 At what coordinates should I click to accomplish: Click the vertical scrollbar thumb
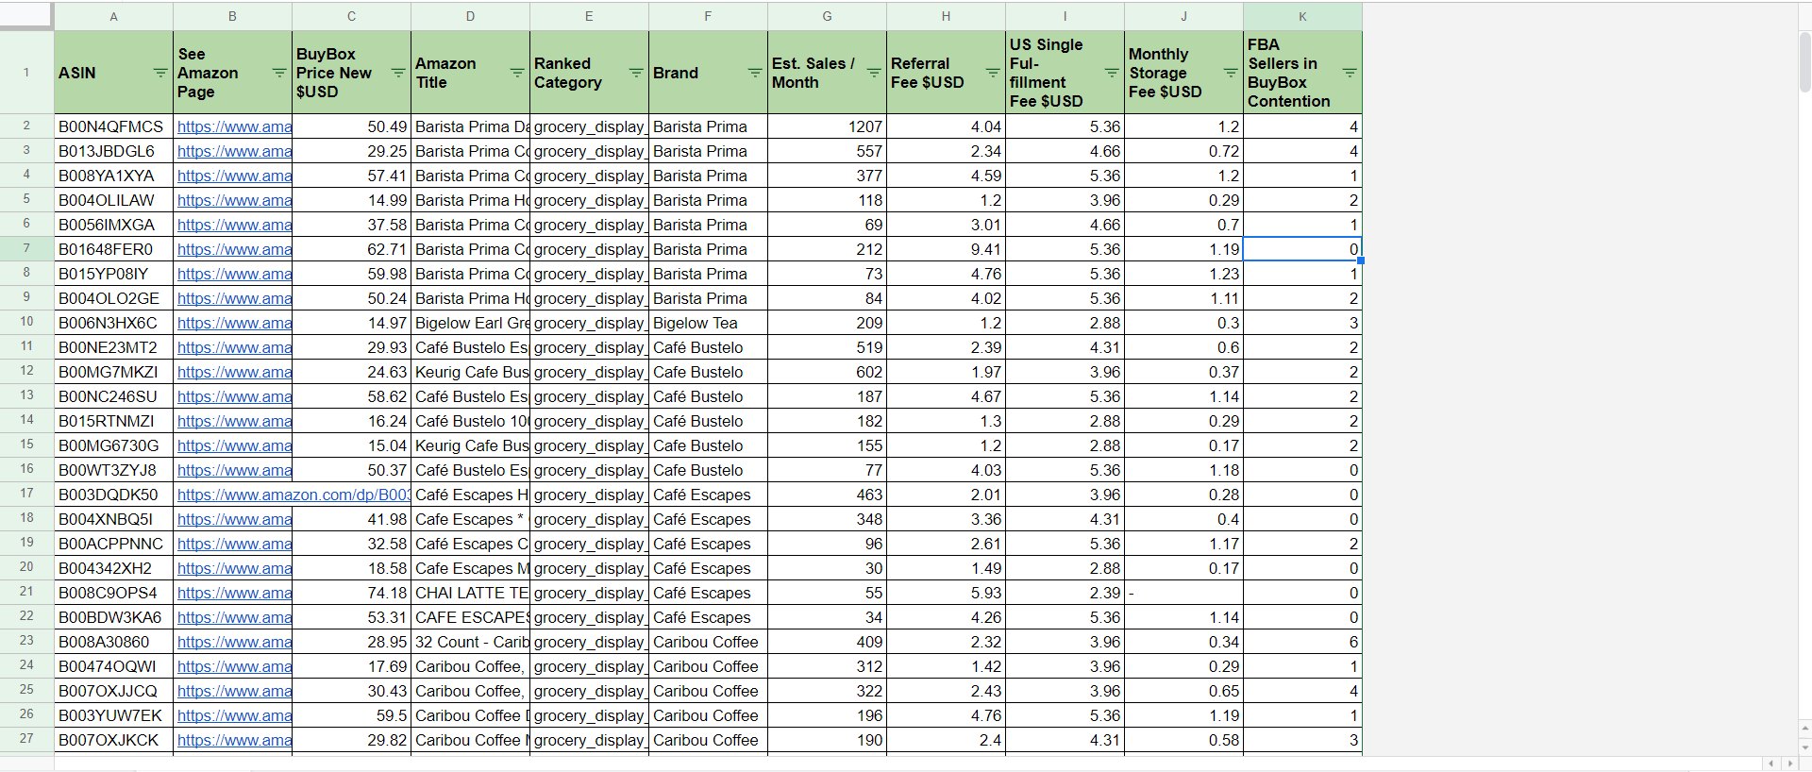click(x=1804, y=61)
